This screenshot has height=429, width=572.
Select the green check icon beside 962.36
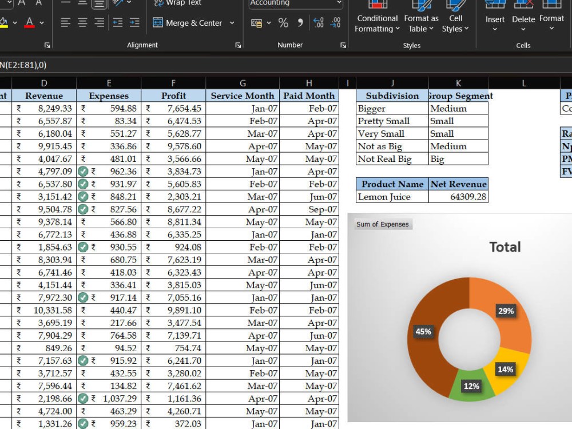[x=83, y=172]
